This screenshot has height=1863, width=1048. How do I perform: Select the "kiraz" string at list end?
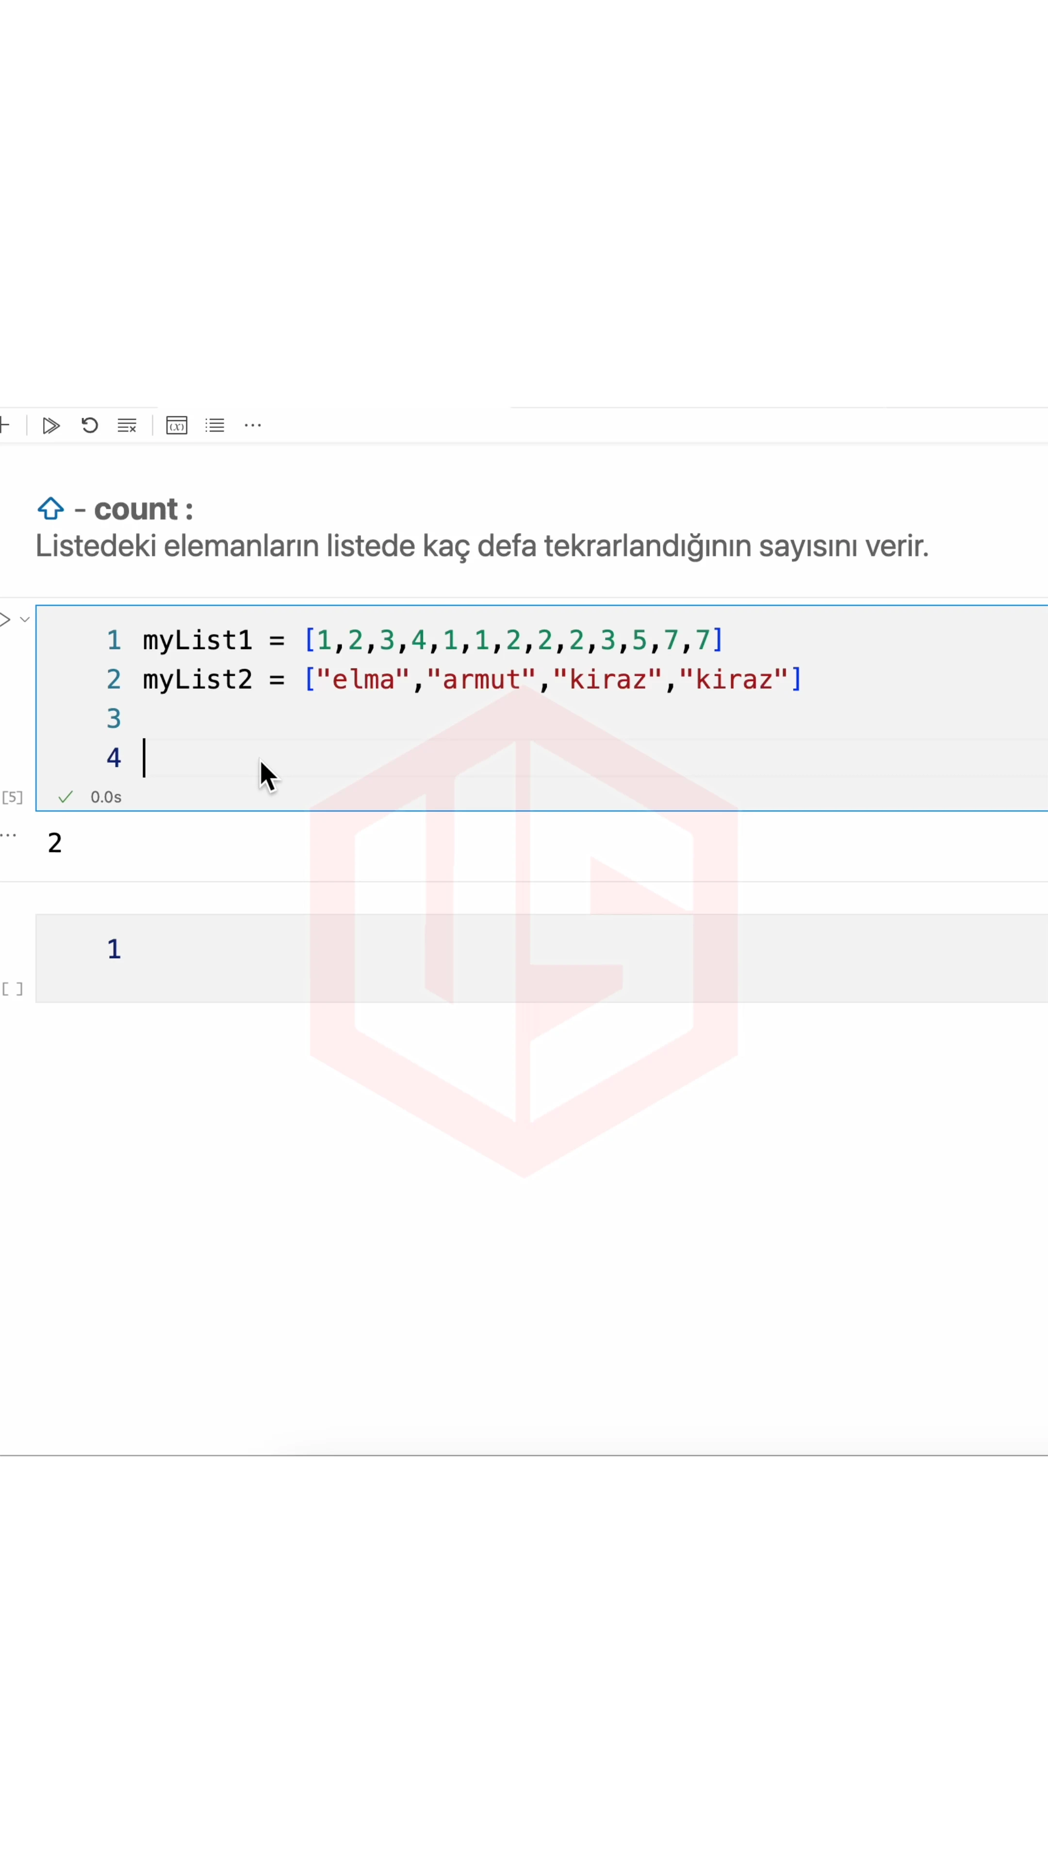(734, 680)
